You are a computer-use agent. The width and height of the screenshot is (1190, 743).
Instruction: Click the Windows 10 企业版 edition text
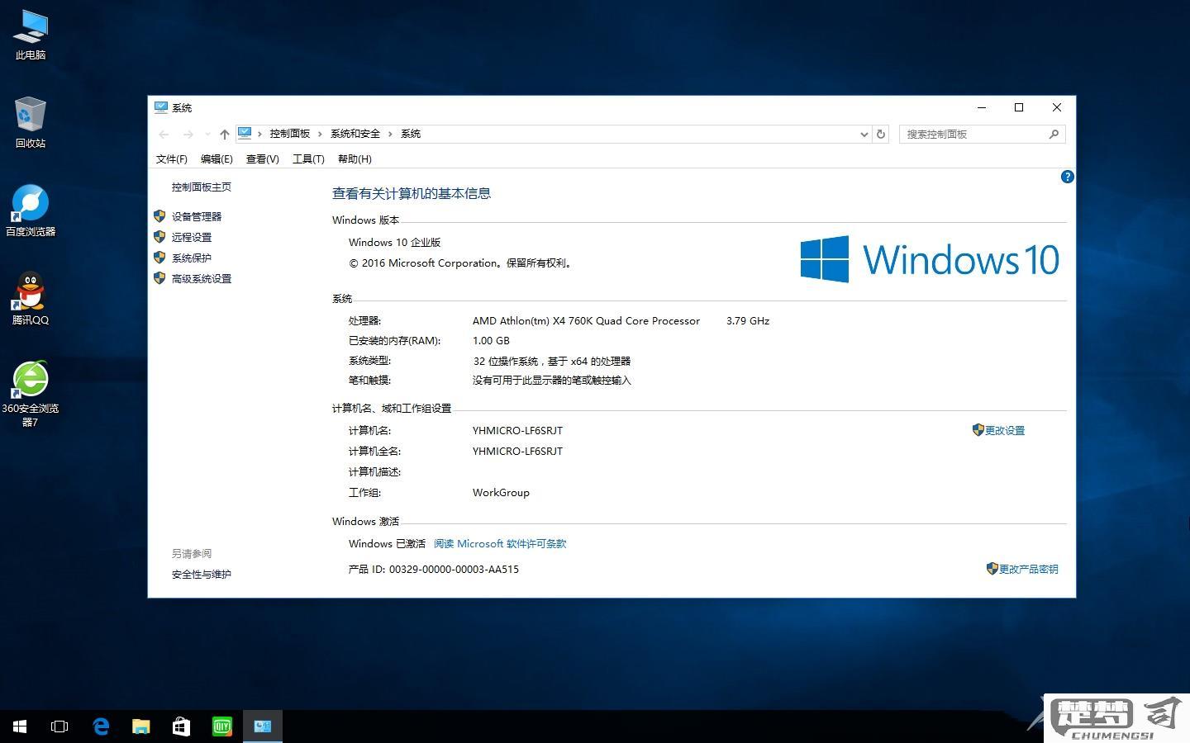tap(394, 242)
